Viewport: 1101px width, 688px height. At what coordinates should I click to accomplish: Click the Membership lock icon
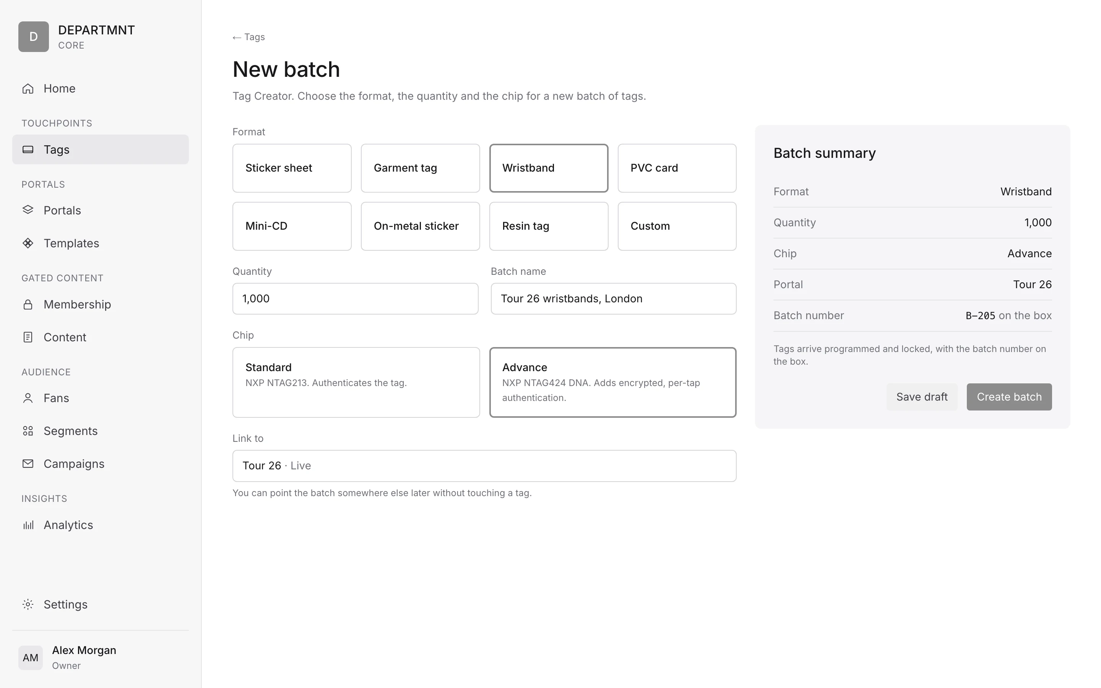pyautogui.click(x=28, y=304)
